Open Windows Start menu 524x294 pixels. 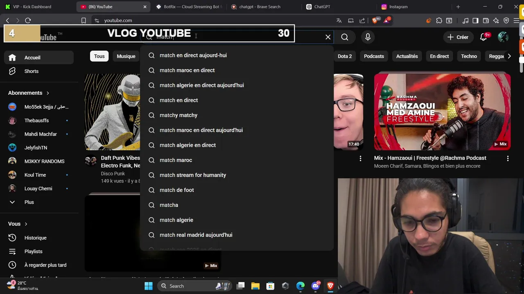coord(149,286)
